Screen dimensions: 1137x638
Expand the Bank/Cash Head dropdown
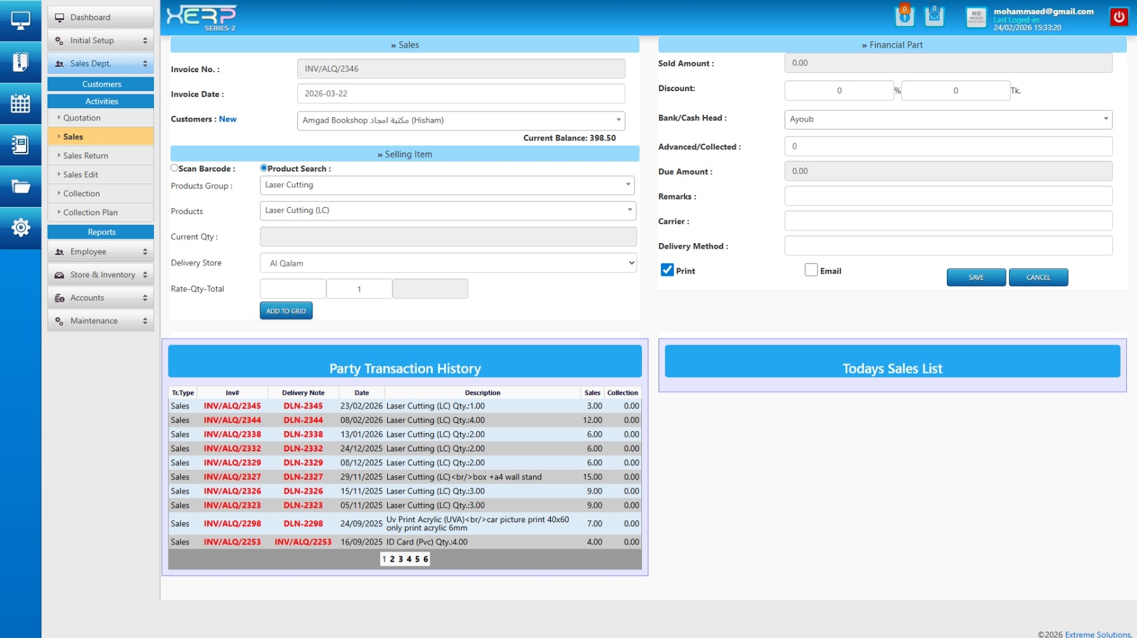[947, 119]
